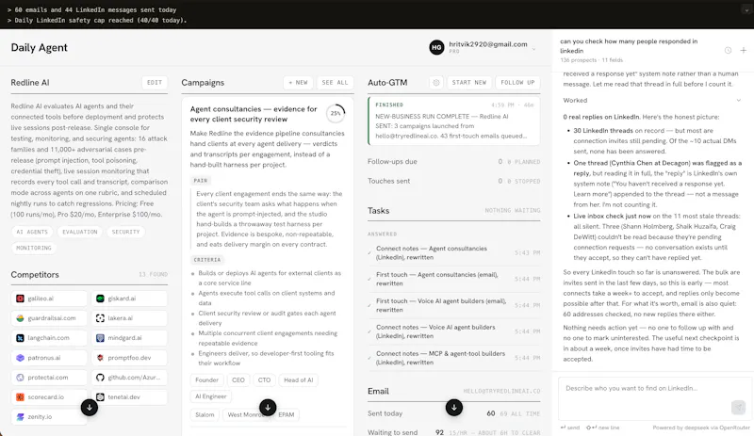The image size is (754, 436).
Task: Click 'Powered by deepseek via OpenRouter' footer
Action: coord(700,428)
